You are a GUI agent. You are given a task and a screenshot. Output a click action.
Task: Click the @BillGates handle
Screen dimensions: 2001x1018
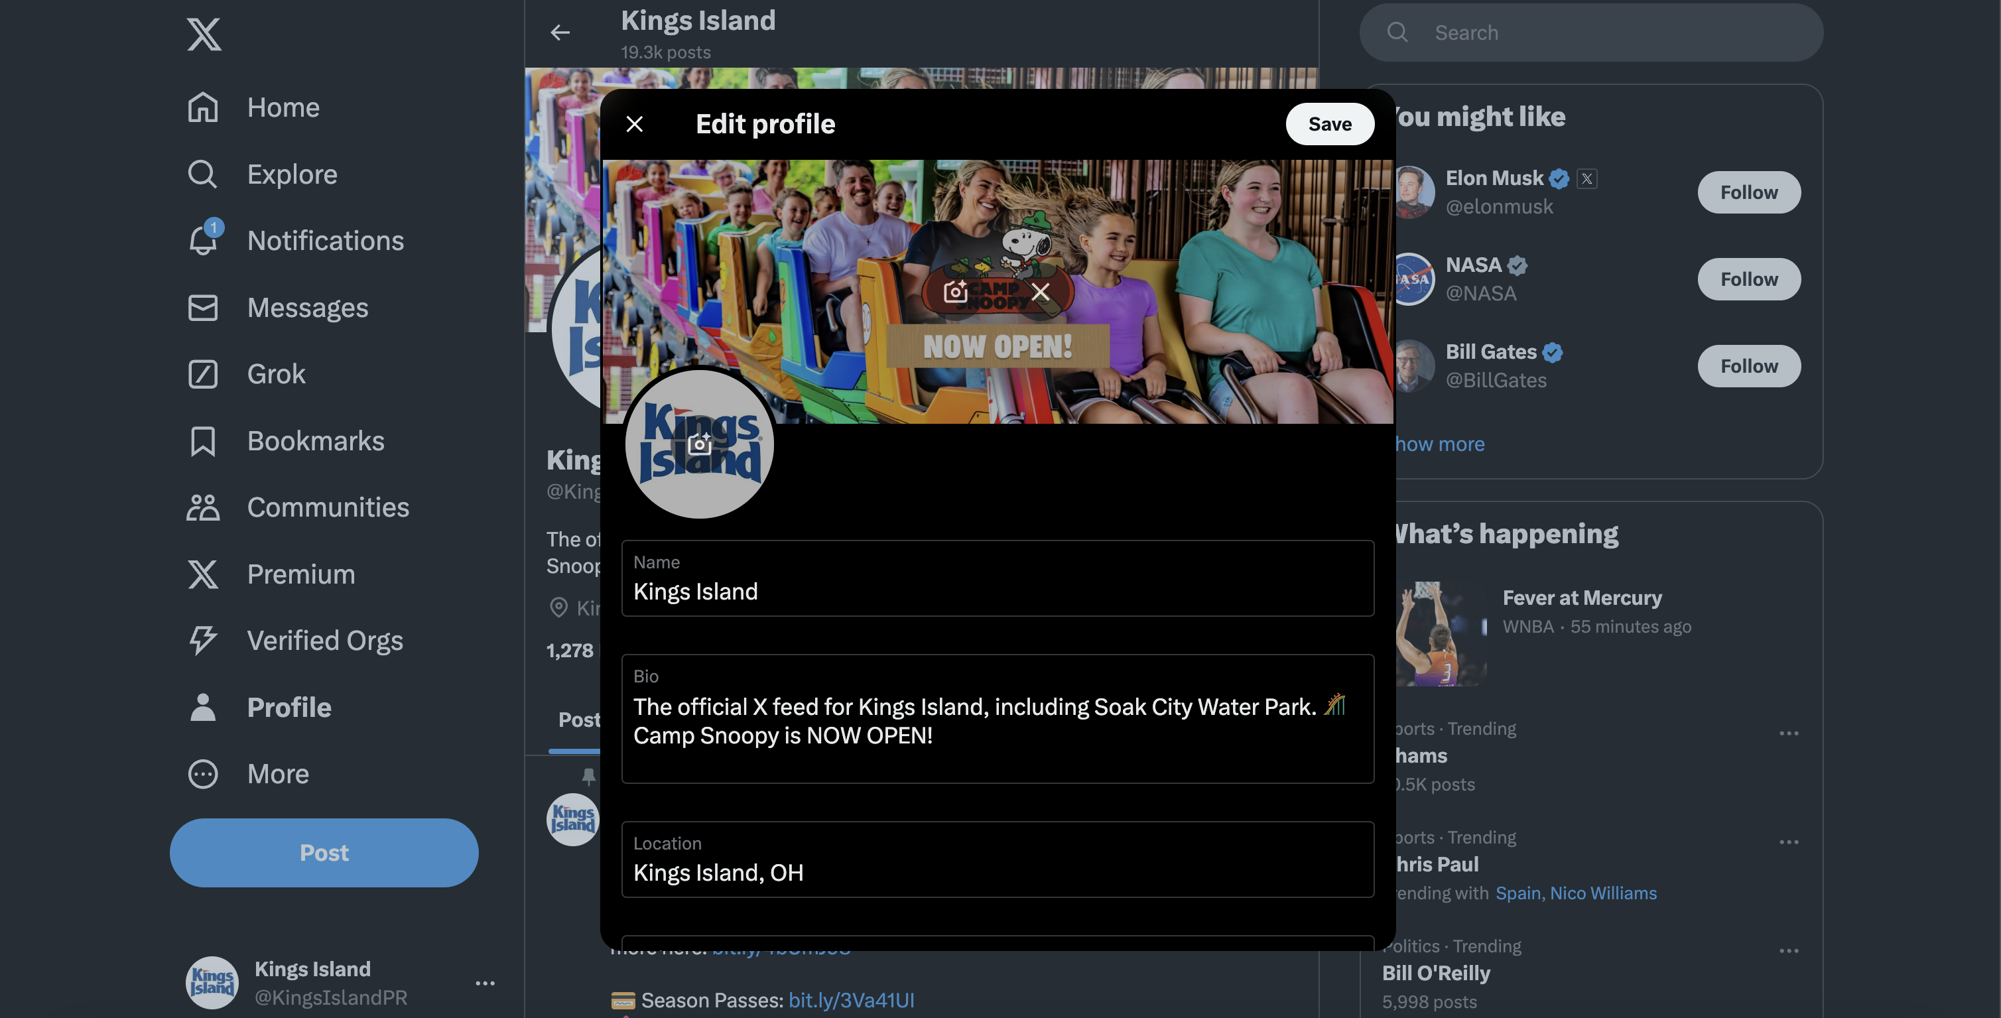[x=1496, y=381]
